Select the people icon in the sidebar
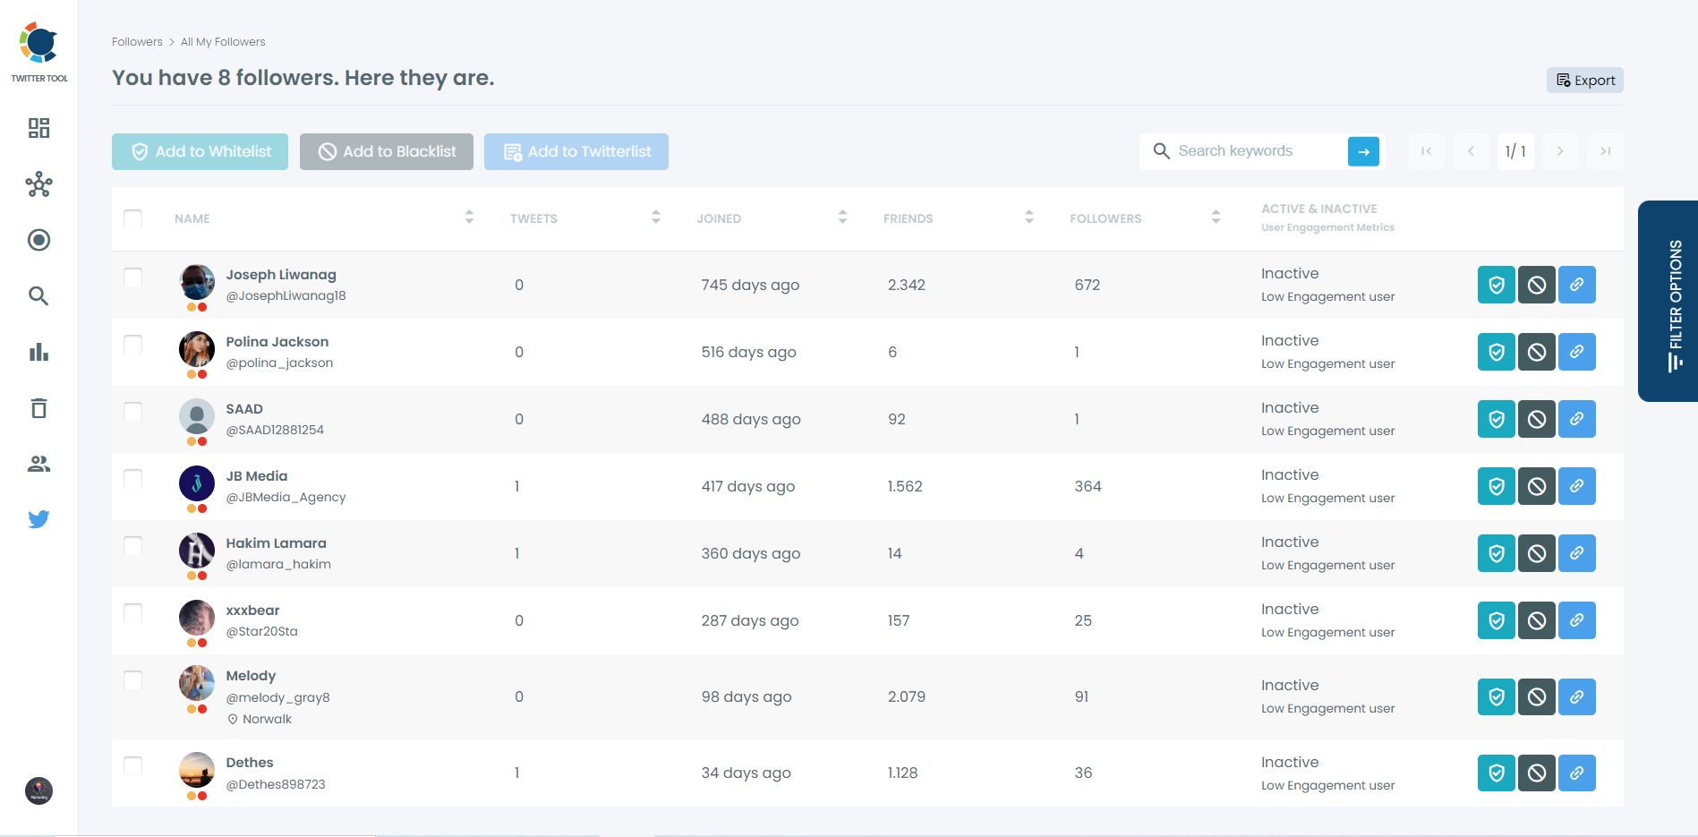Screen dimensions: 1698x837 pos(38,463)
